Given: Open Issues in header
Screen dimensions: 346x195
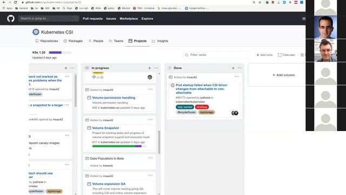Looking at the screenshot, I should pyautogui.click(x=111, y=18).
